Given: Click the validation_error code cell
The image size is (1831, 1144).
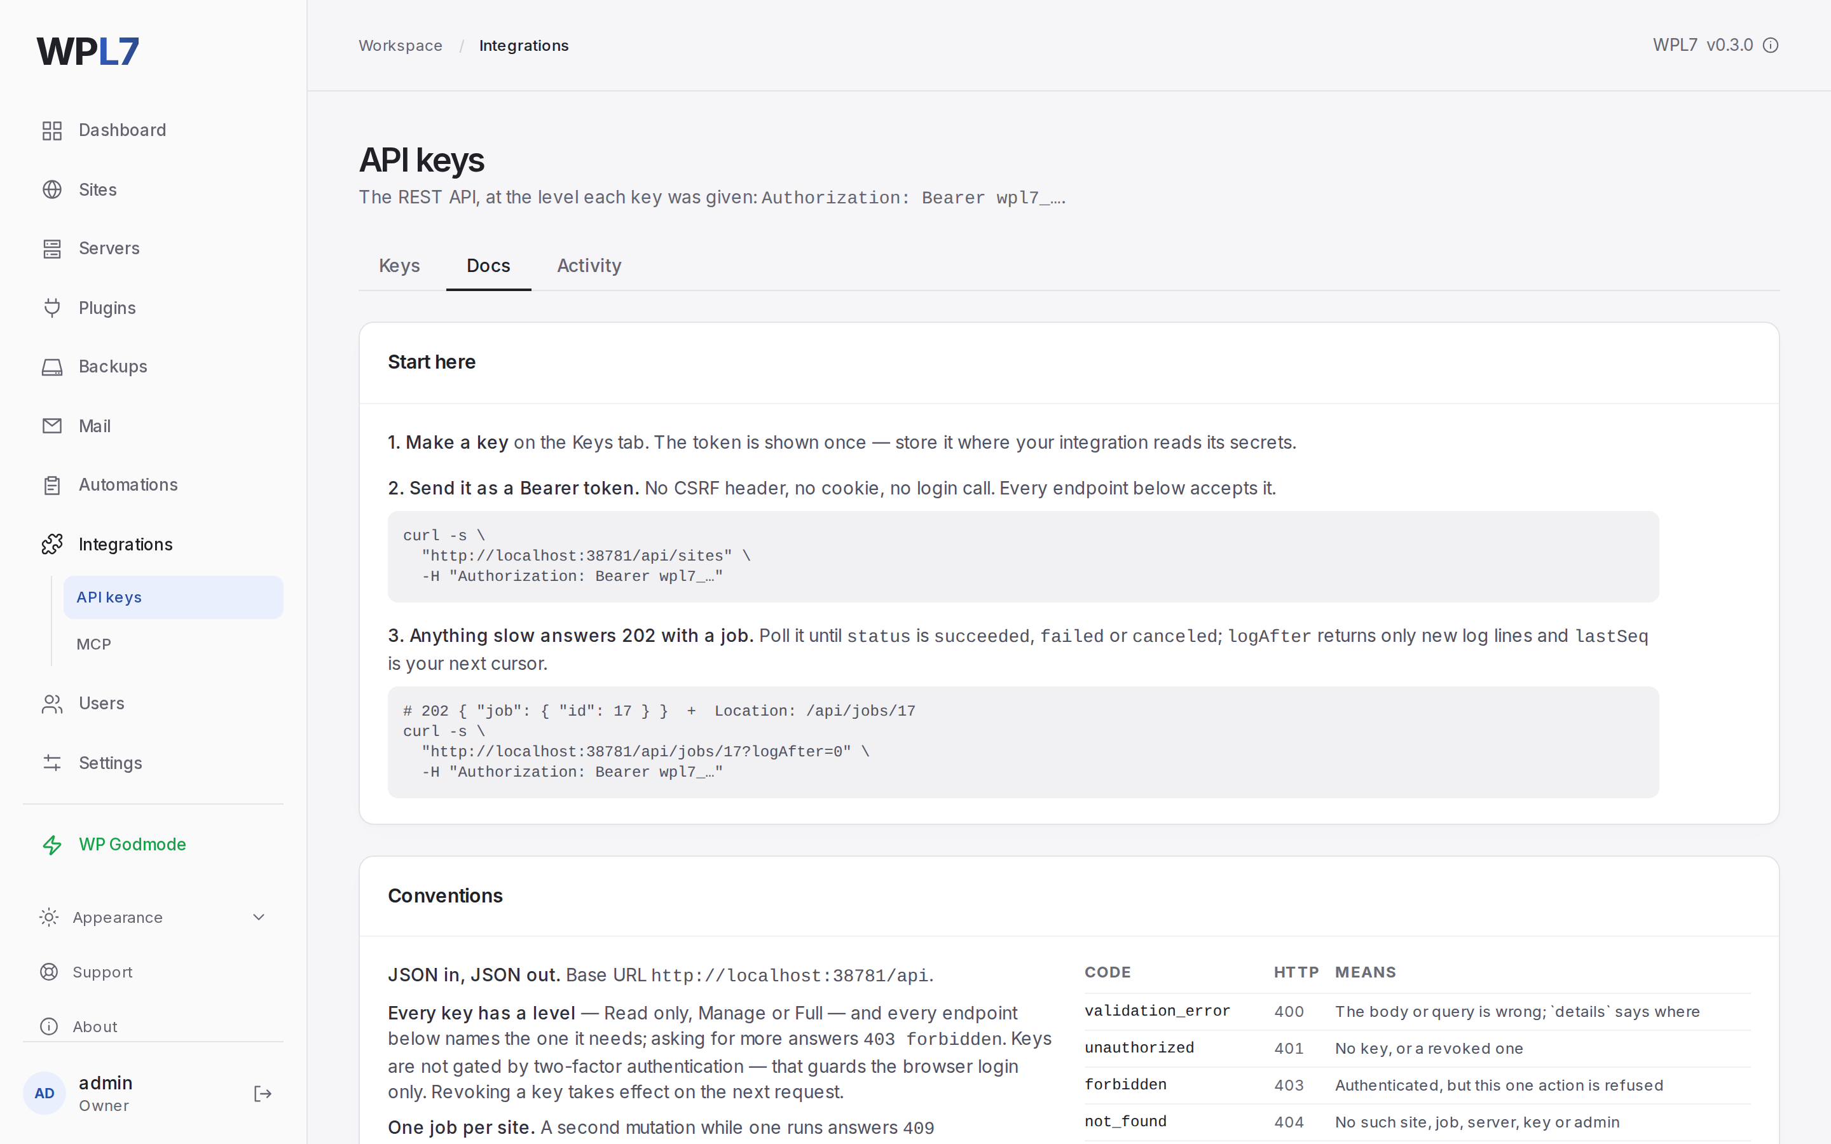Looking at the screenshot, I should tap(1157, 1011).
